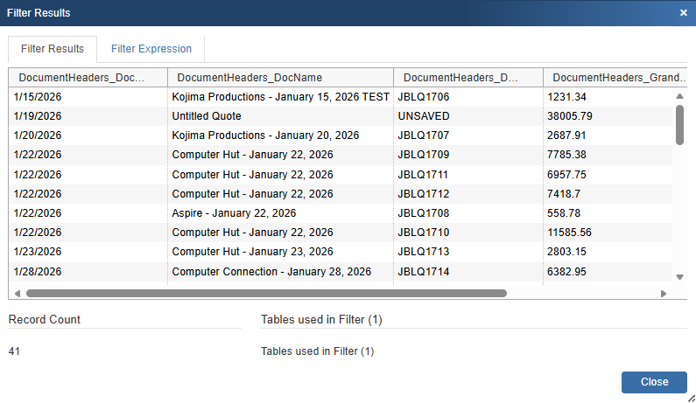Click the horizontal scrollbar thumb
Image resolution: width=696 pixels, height=403 pixels.
point(263,294)
